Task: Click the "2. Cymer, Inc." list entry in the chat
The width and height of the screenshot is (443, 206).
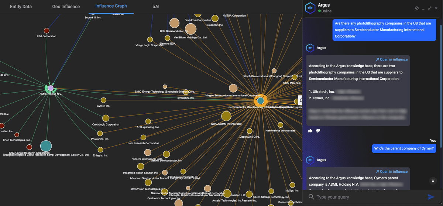Action: coord(320,98)
